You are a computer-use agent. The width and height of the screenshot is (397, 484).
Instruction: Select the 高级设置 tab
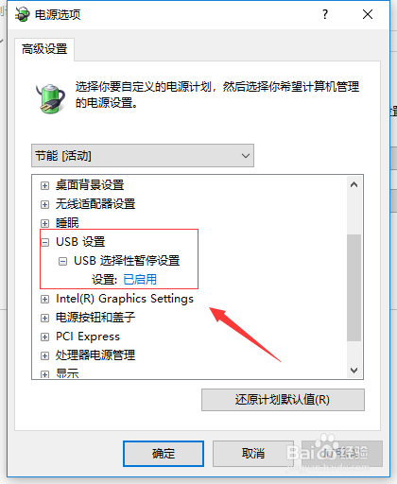pyautogui.click(x=44, y=49)
